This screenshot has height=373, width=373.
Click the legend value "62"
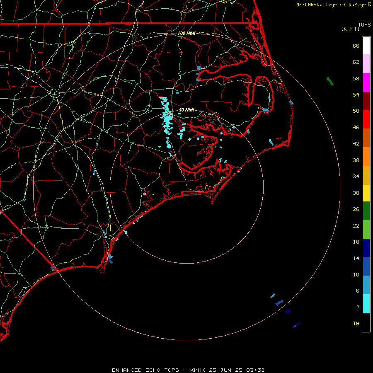point(356,62)
